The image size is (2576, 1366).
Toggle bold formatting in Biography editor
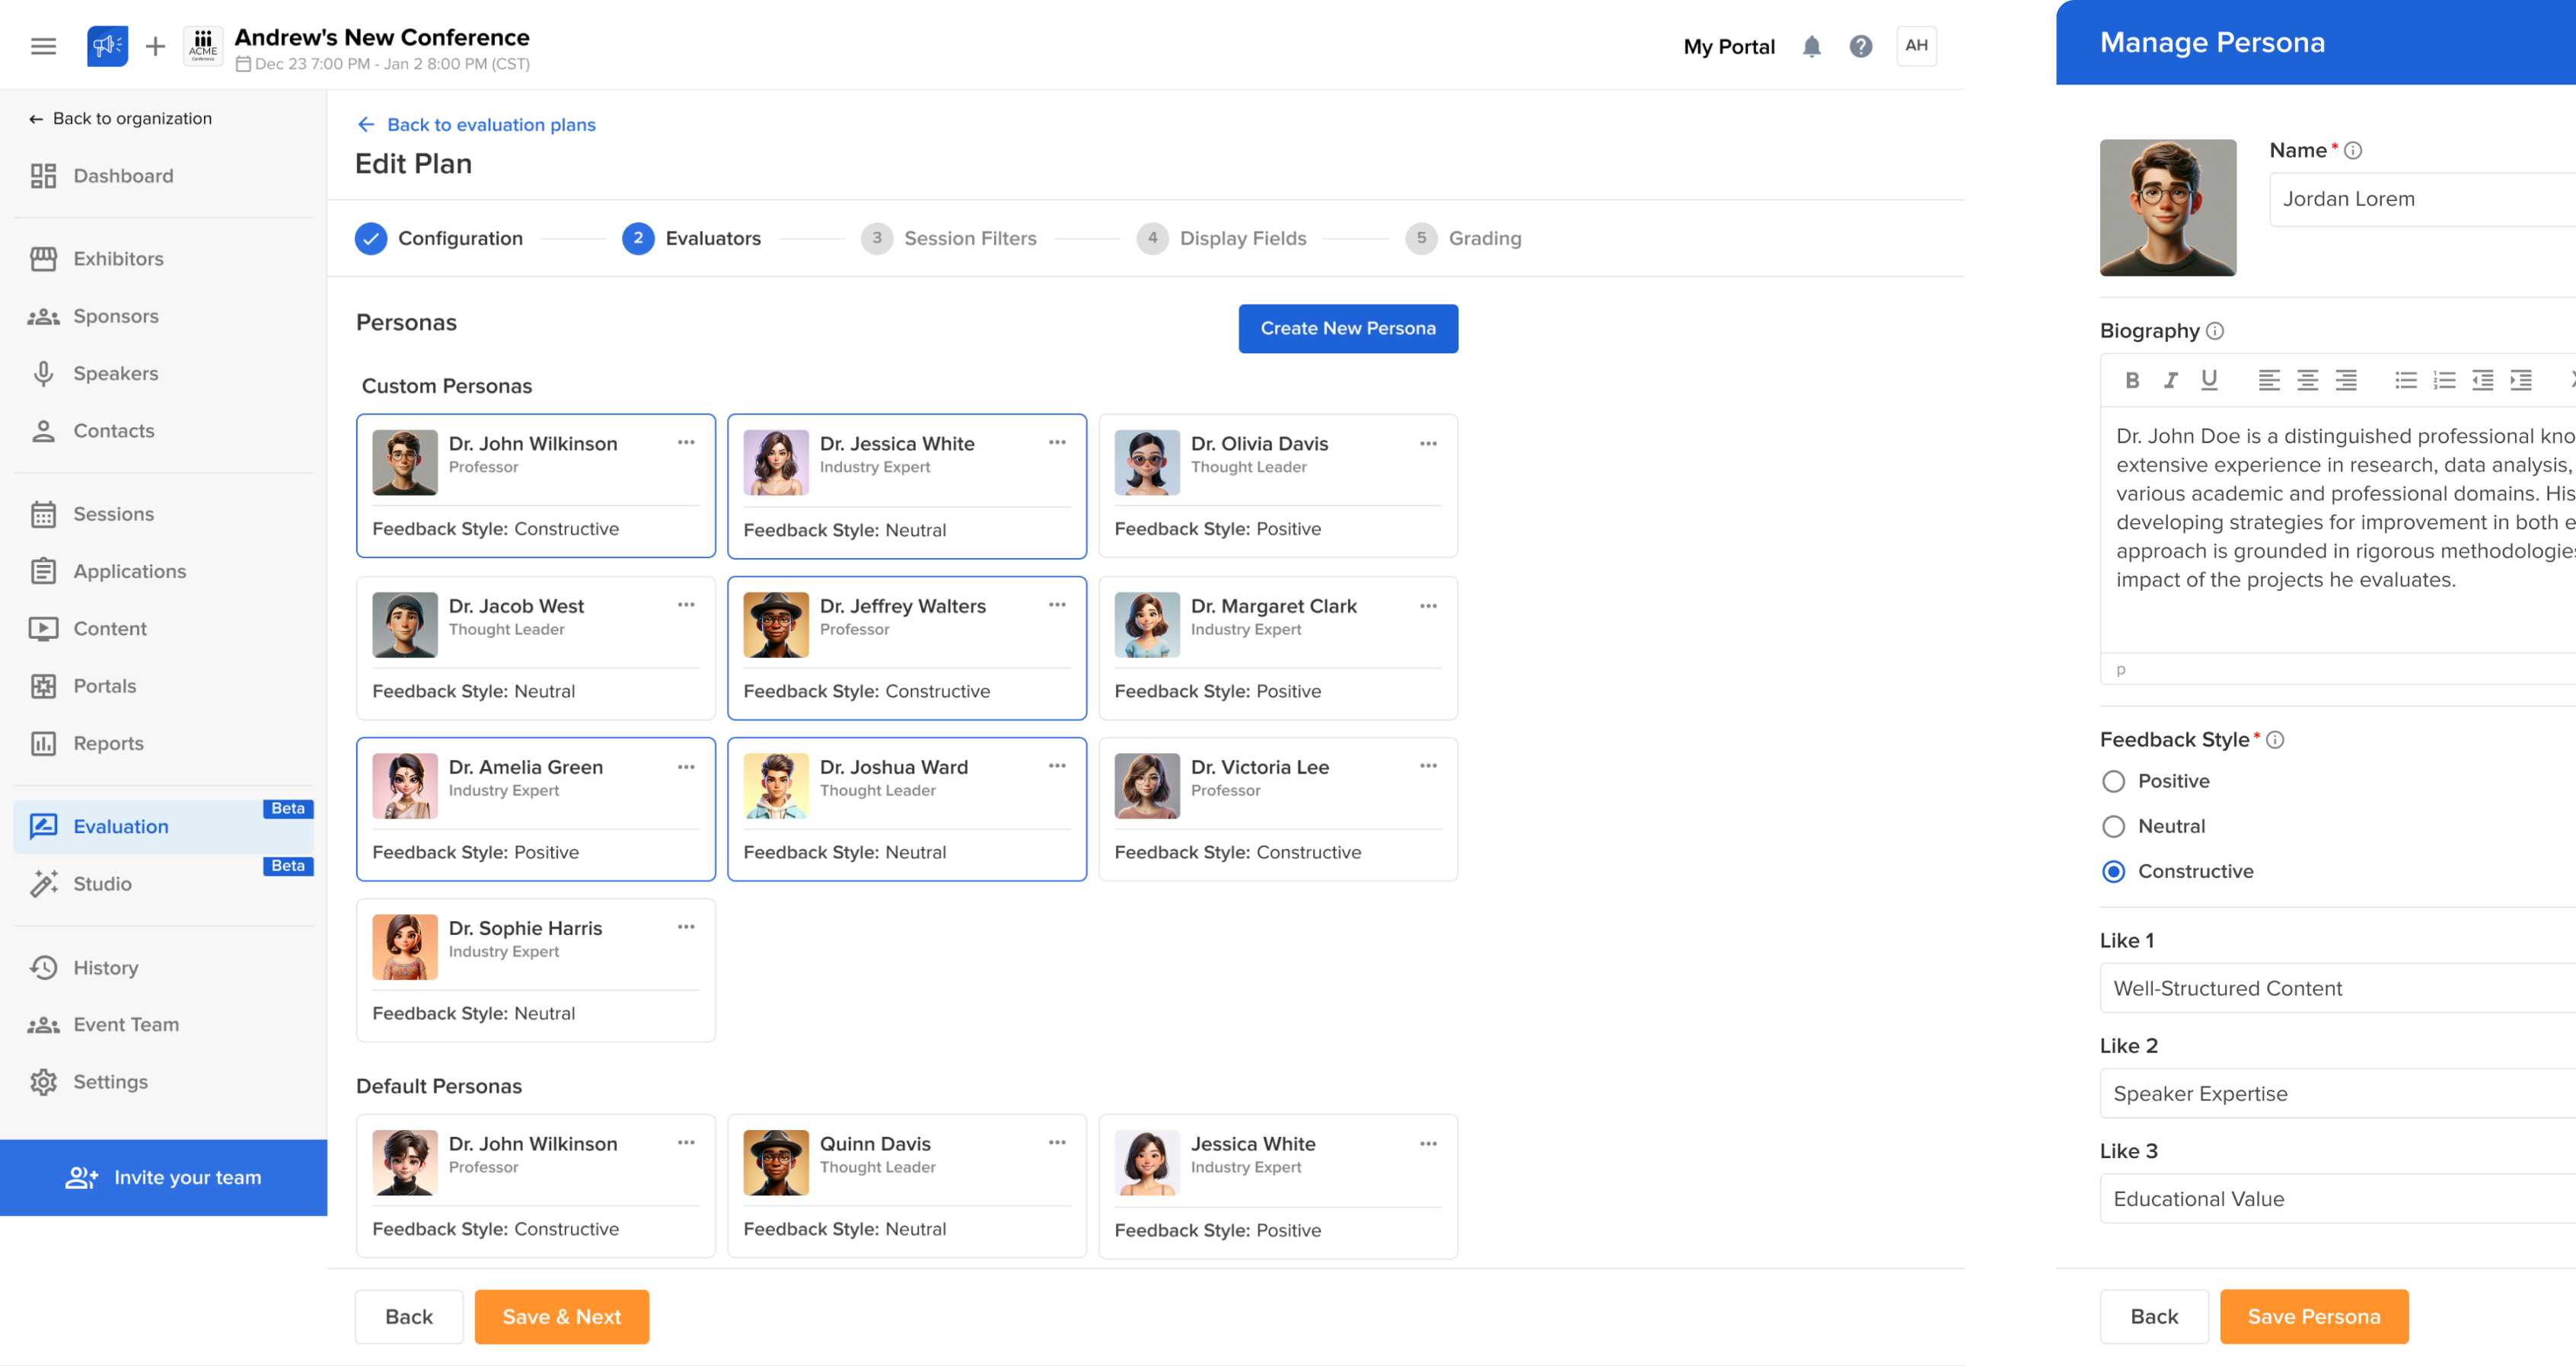coord(2132,380)
